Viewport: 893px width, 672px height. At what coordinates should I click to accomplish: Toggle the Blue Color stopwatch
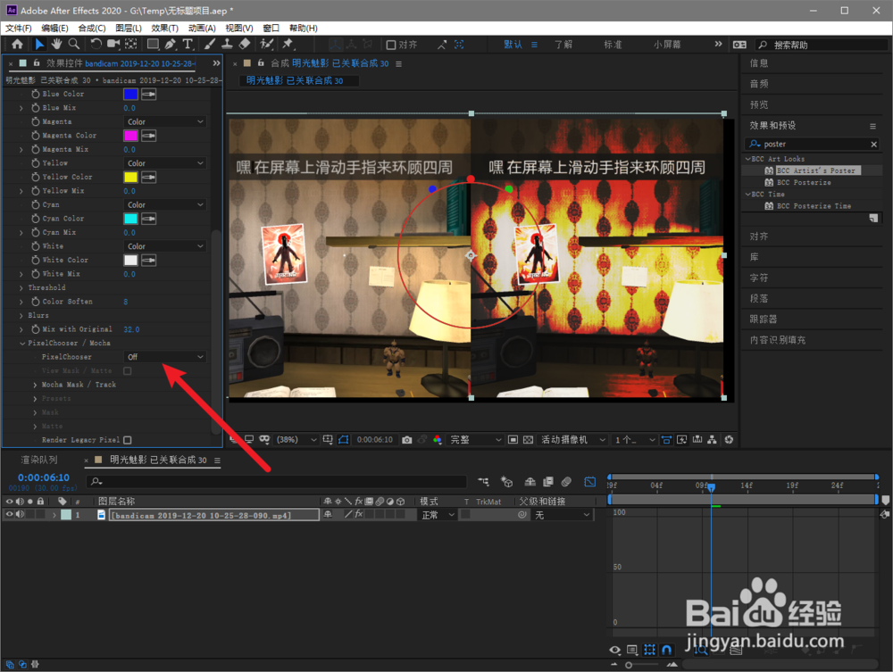point(36,94)
